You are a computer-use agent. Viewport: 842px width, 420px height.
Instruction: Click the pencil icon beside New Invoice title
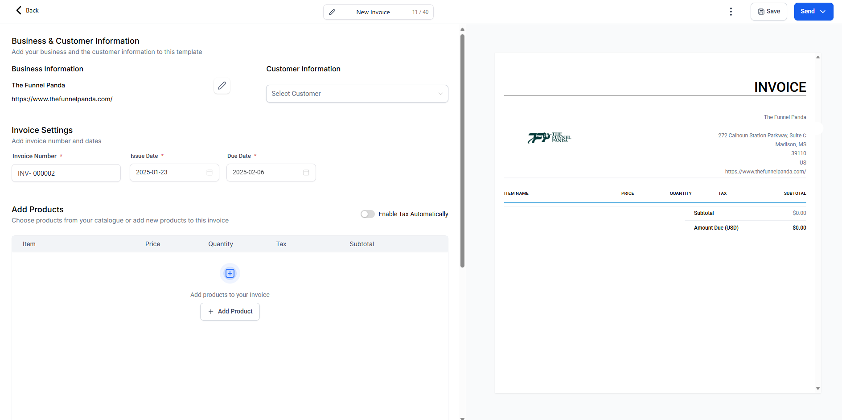point(332,12)
